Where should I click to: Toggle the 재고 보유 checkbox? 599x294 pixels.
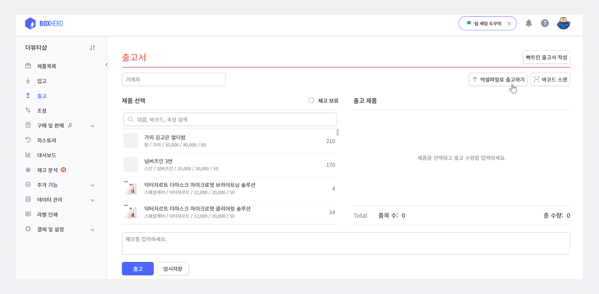[x=311, y=100]
